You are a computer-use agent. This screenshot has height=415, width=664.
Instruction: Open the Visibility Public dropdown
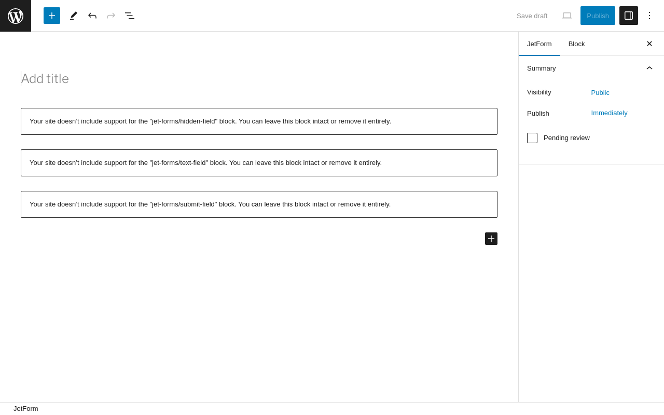point(600,93)
